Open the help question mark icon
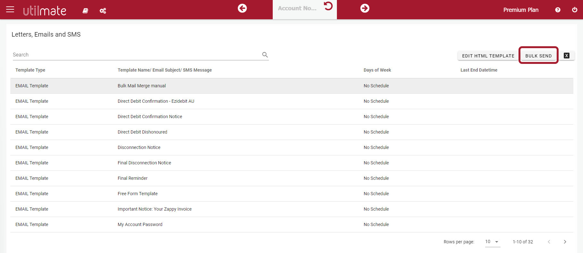Image resolution: width=583 pixels, height=253 pixels. (x=558, y=10)
